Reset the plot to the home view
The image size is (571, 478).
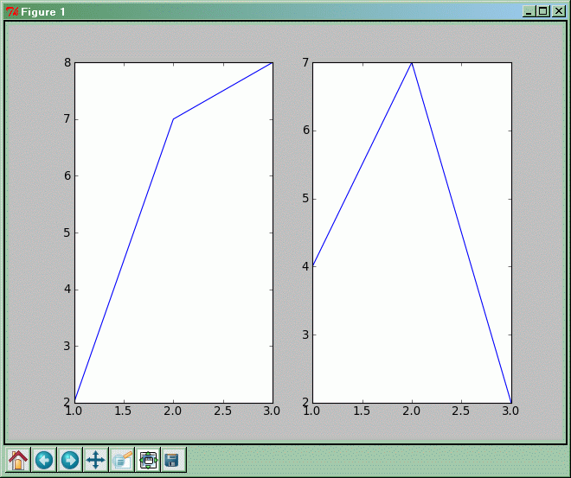click(x=18, y=460)
